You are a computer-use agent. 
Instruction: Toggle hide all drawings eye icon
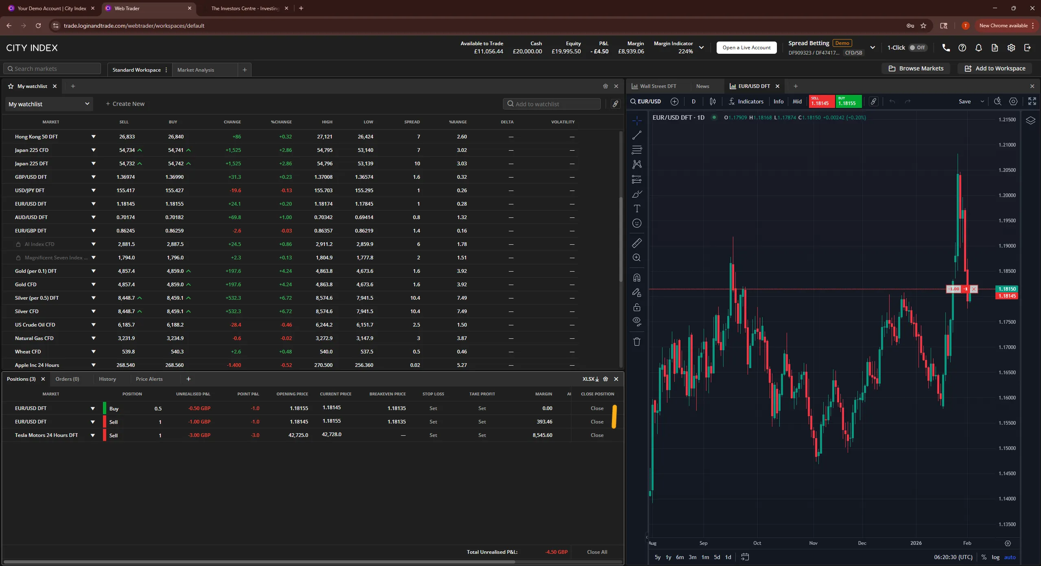(x=637, y=321)
